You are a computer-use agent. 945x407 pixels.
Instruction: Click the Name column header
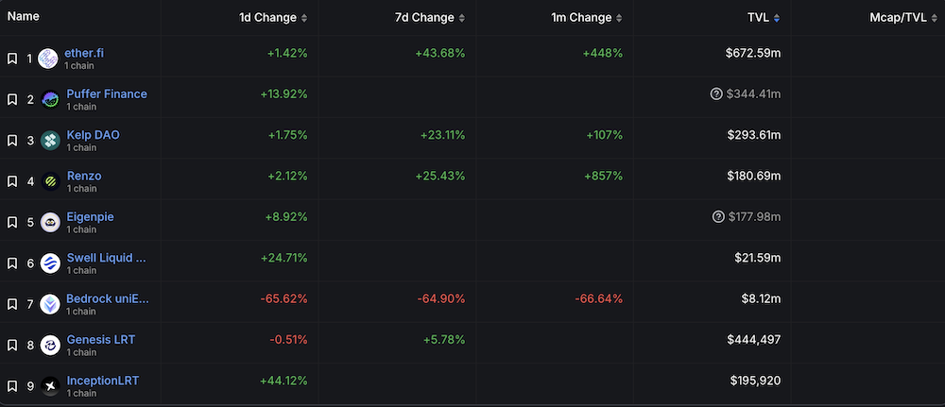click(24, 17)
